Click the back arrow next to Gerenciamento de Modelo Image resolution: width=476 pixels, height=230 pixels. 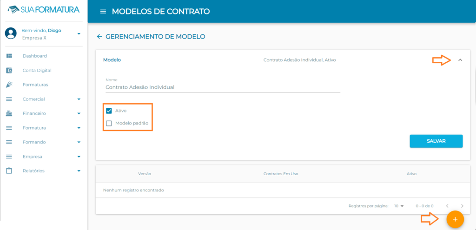coord(99,37)
